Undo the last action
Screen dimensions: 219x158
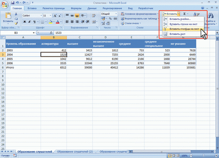17,3
